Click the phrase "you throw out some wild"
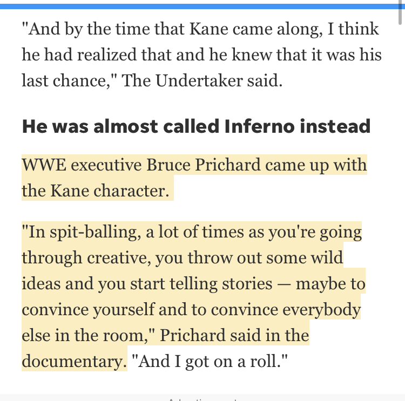The height and width of the screenshot is (401, 405). pos(249,258)
